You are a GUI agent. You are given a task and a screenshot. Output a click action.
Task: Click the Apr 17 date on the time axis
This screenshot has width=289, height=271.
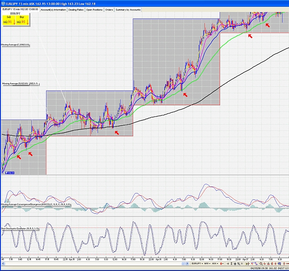coord(246,259)
